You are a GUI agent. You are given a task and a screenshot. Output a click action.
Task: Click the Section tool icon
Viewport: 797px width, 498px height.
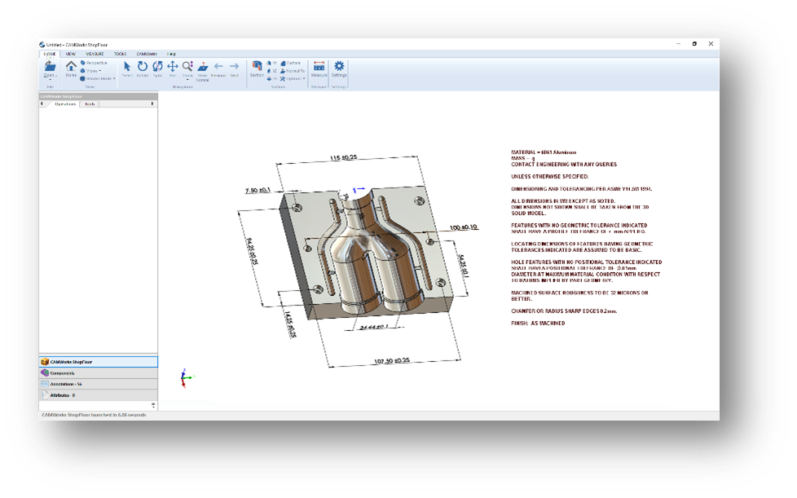pyautogui.click(x=258, y=65)
